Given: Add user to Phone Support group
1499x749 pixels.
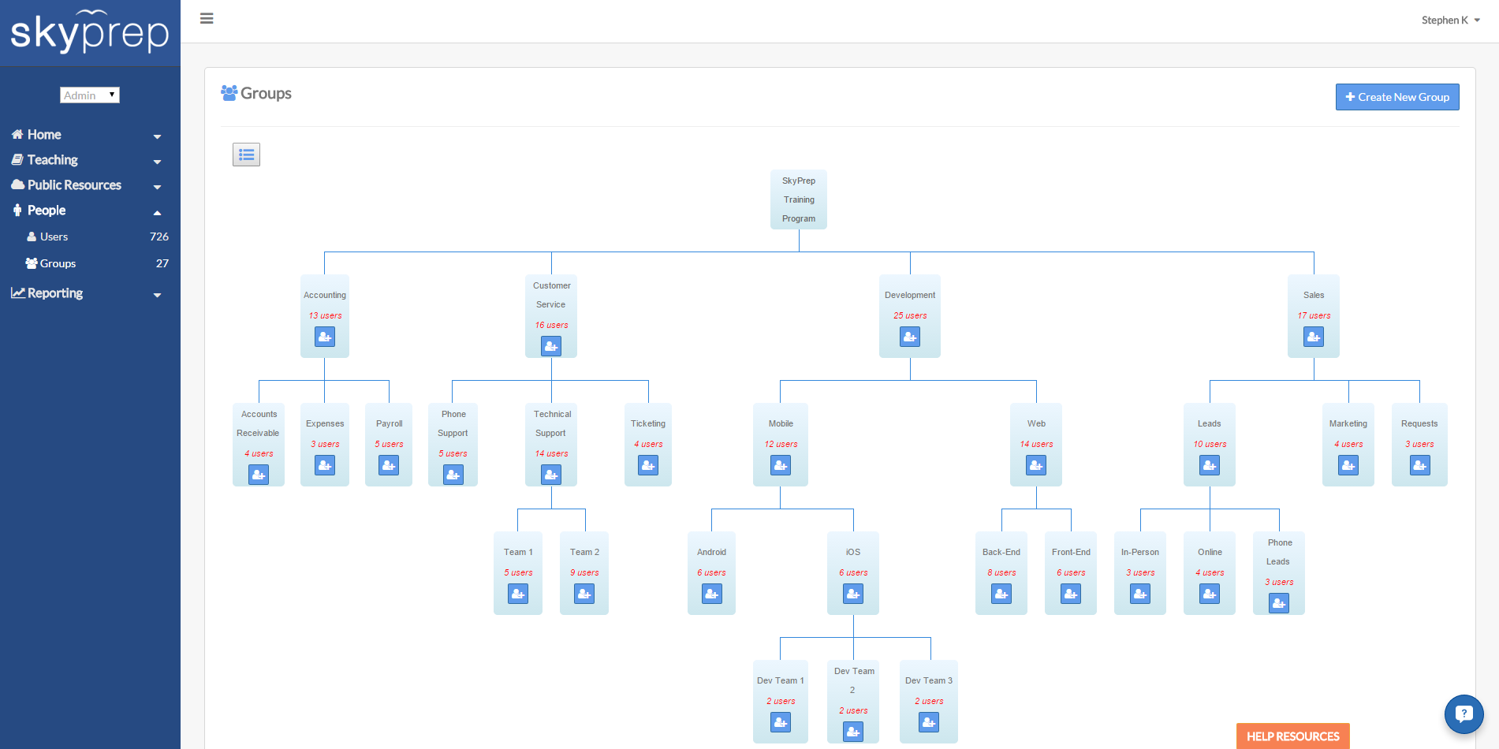Looking at the screenshot, I should click(x=453, y=475).
